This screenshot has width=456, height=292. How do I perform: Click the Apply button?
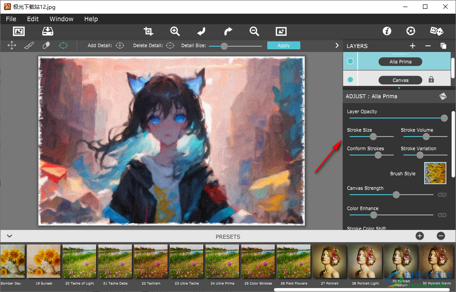284,45
